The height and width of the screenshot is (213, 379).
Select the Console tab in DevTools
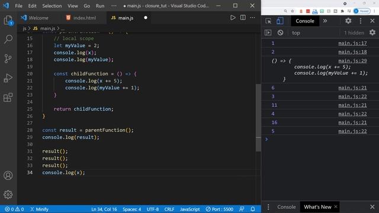pyautogui.click(x=305, y=21)
